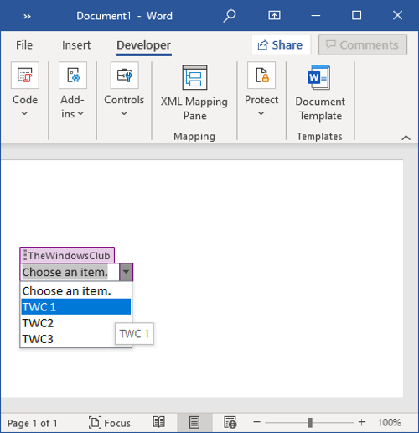Open the Add-ins group icon
419x433 pixels.
[x=73, y=76]
